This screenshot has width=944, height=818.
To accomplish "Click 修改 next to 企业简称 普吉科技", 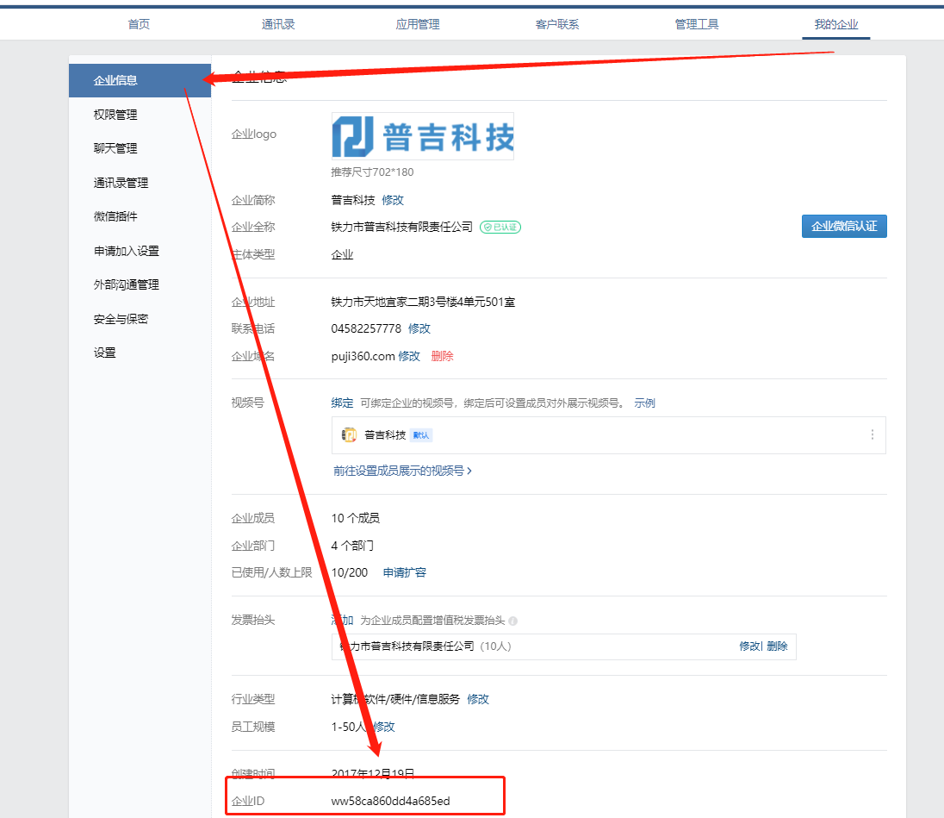I will (393, 200).
